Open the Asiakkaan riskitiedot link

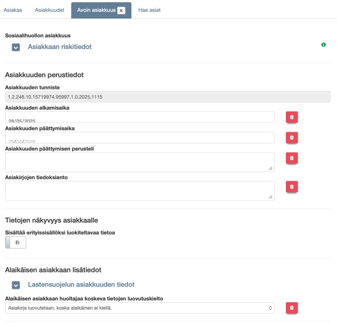(60, 47)
